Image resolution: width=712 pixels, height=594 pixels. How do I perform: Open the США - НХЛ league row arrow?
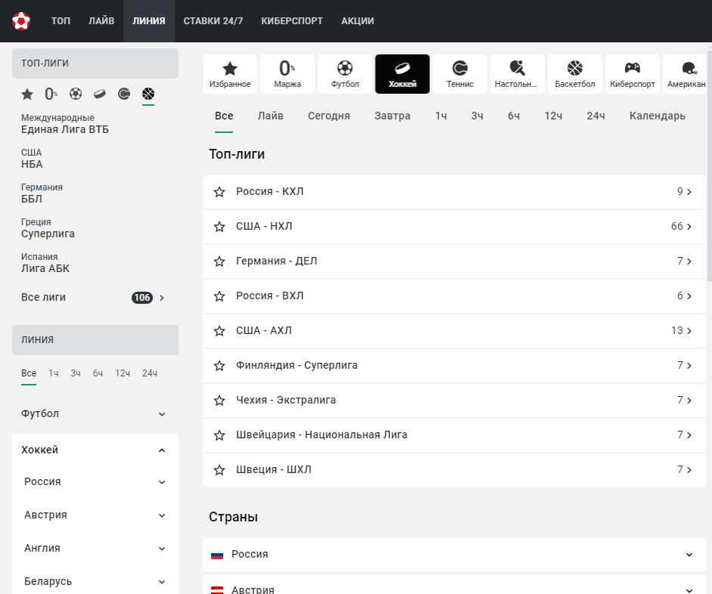point(689,227)
